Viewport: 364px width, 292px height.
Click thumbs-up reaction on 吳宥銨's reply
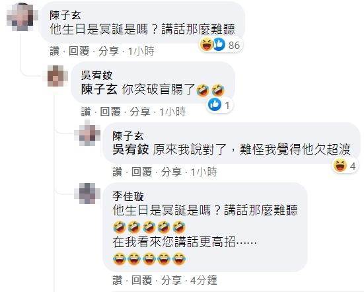(x=215, y=104)
